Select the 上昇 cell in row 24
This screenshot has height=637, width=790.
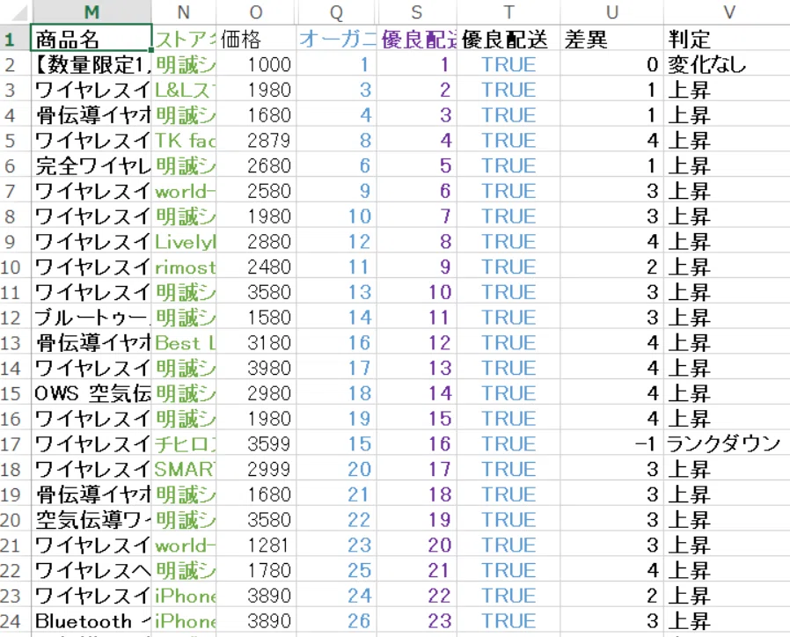point(727,621)
